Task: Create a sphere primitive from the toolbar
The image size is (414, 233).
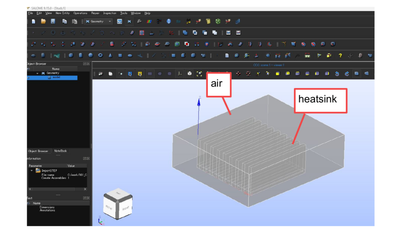Action: [91, 55]
